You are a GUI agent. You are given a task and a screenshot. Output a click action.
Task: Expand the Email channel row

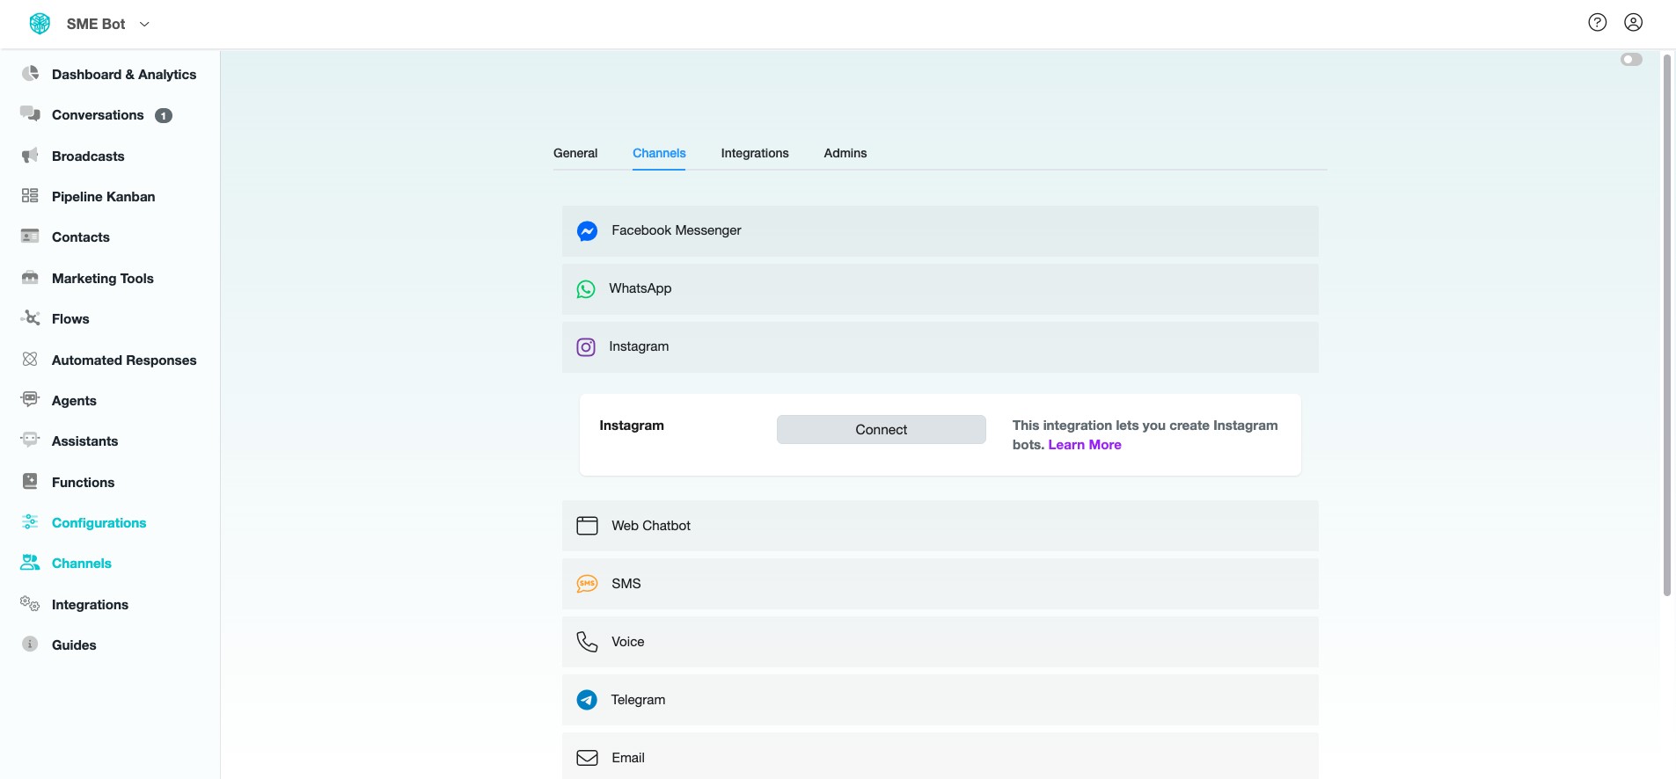[x=940, y=756]
